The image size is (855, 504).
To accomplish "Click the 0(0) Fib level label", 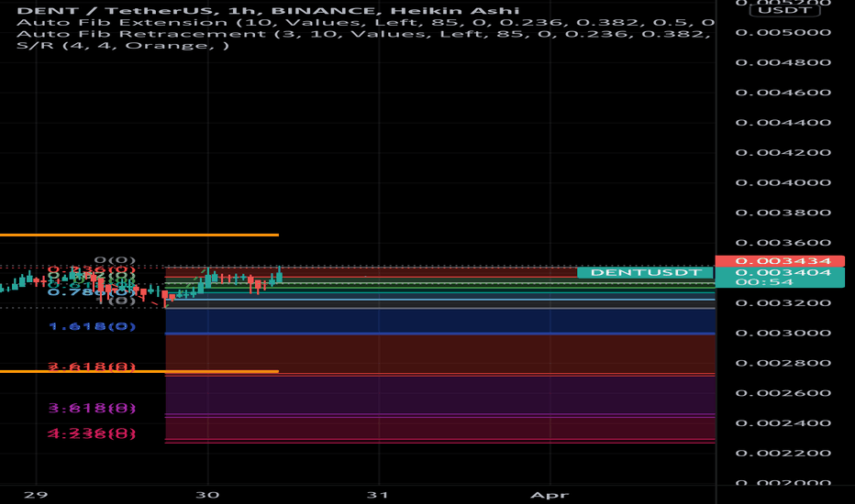I will [115, 260].
